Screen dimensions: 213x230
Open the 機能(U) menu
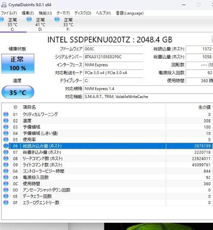(x=45, y=13)
